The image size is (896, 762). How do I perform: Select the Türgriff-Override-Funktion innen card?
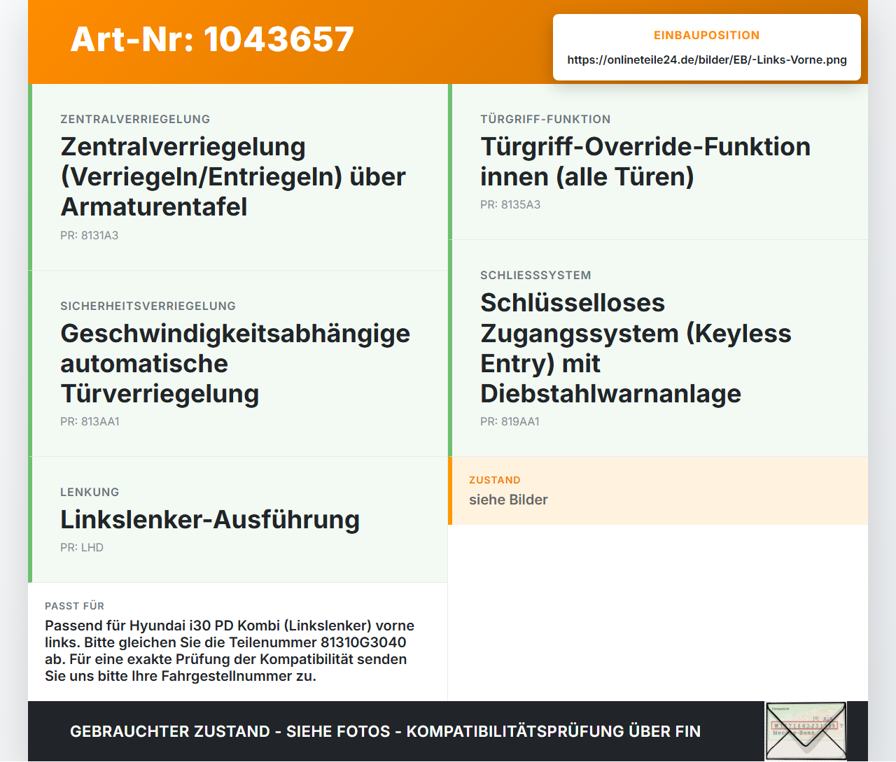point(658,162)
